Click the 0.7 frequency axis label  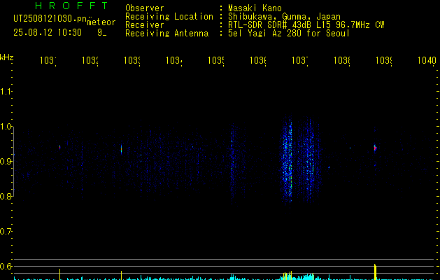[x=6, y=232]
